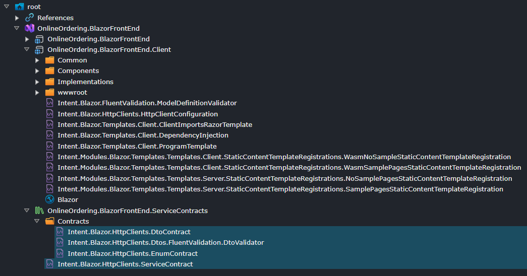Image resolution: width=527 pixels, height=276 pixels.
Task: Click the ServiceContracts project library icon
Action: tap(39, 211)
